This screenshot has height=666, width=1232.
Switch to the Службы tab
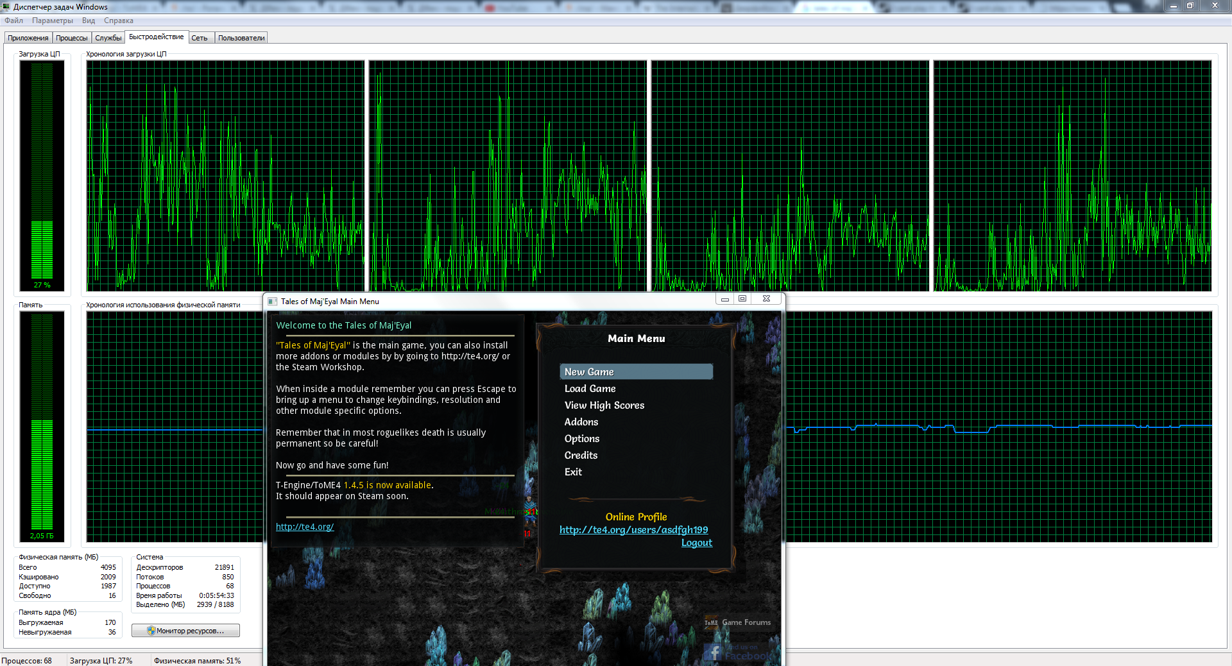108,38
